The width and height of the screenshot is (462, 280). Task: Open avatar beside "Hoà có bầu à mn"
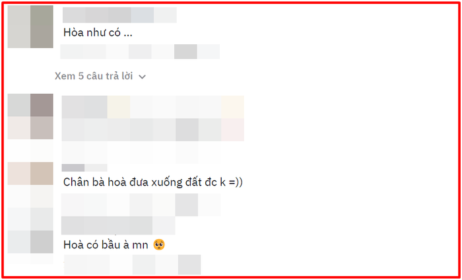click(30, 242)
